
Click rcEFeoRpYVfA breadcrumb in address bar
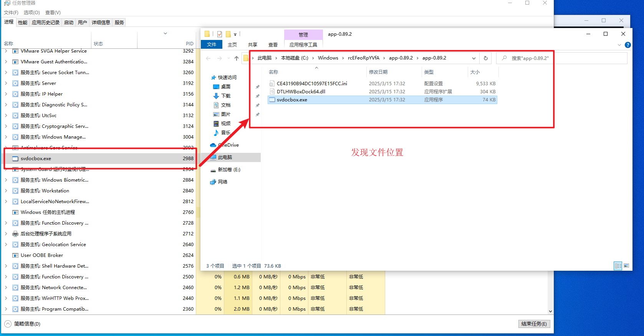click(x=363, y=58)
